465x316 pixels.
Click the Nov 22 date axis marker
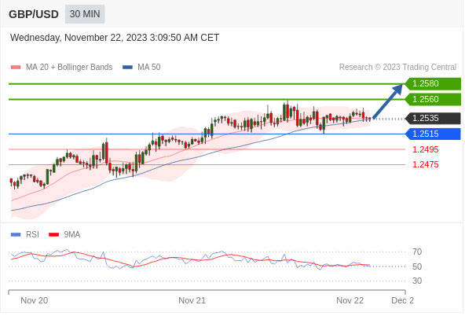[350, 300]
